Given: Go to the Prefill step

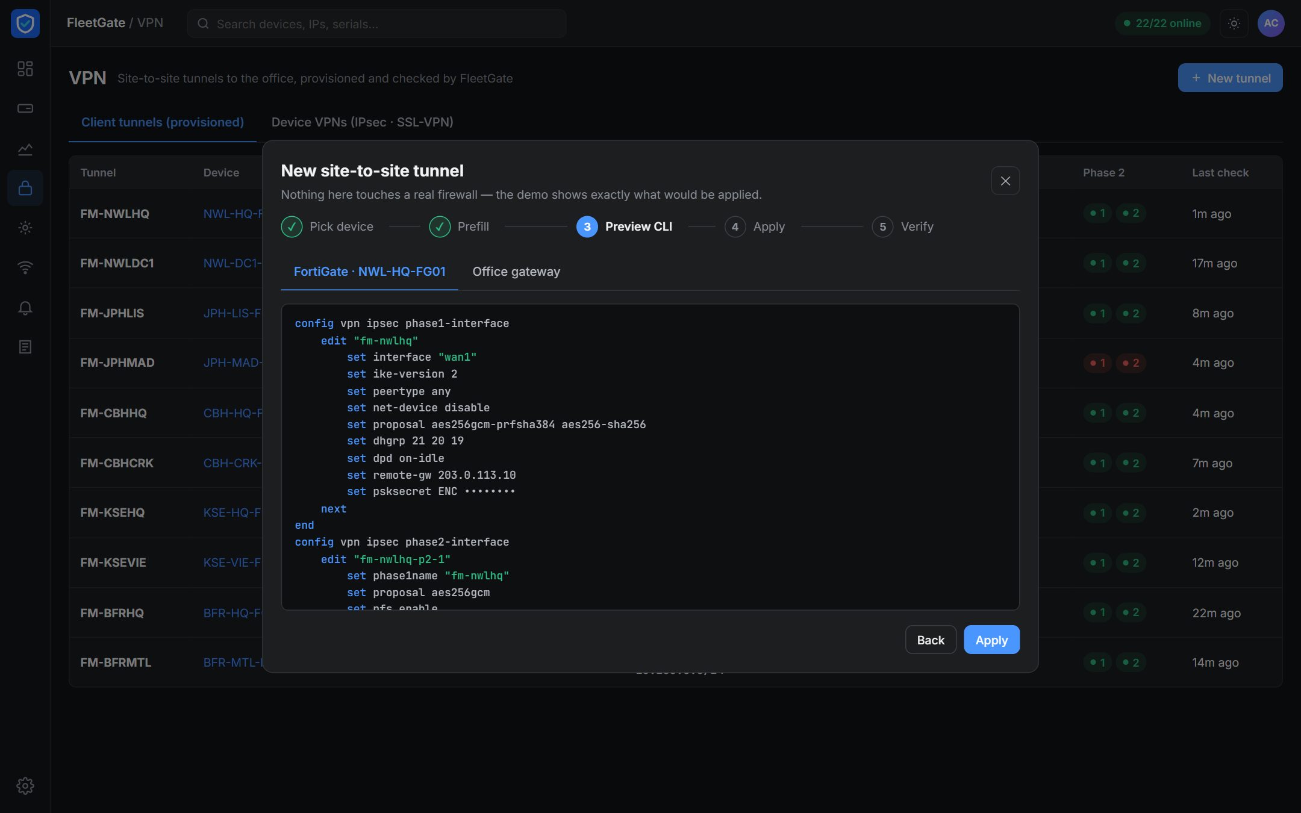Looking at the screenshot, I should (x=459, y=226).
